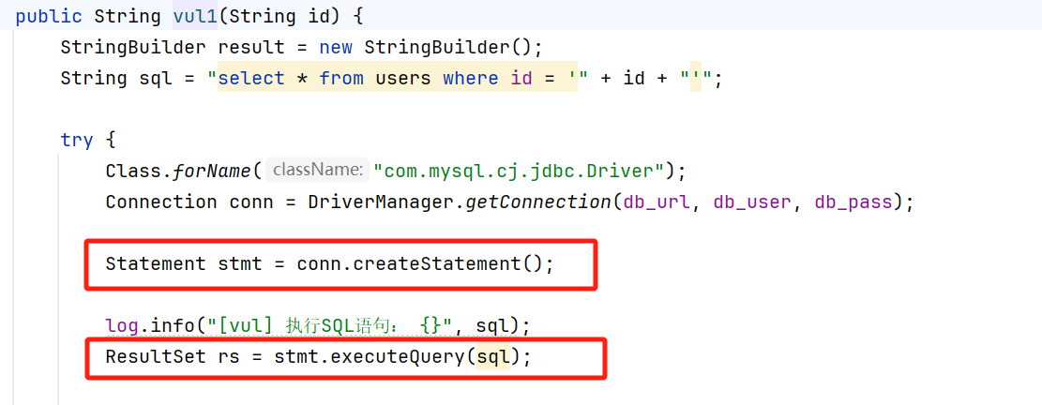Click the "com.mysql.cj.jdbc.Driver" string
Image resolution: width=1042 pixels, height=405 pixels.
pos(520,172)
